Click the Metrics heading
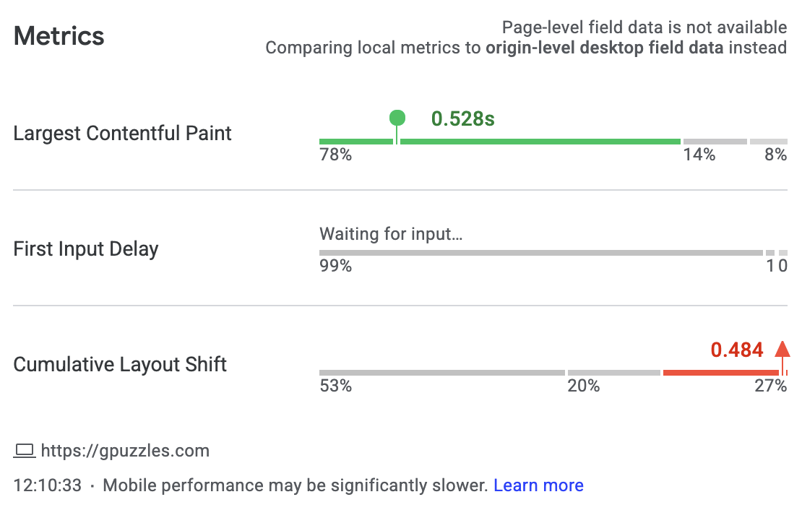 59,36
